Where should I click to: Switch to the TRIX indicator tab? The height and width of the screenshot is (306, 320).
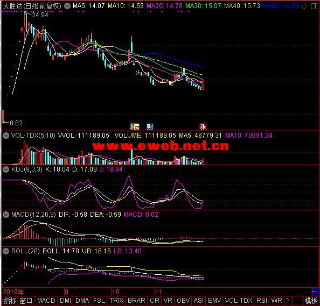point(116,301)
